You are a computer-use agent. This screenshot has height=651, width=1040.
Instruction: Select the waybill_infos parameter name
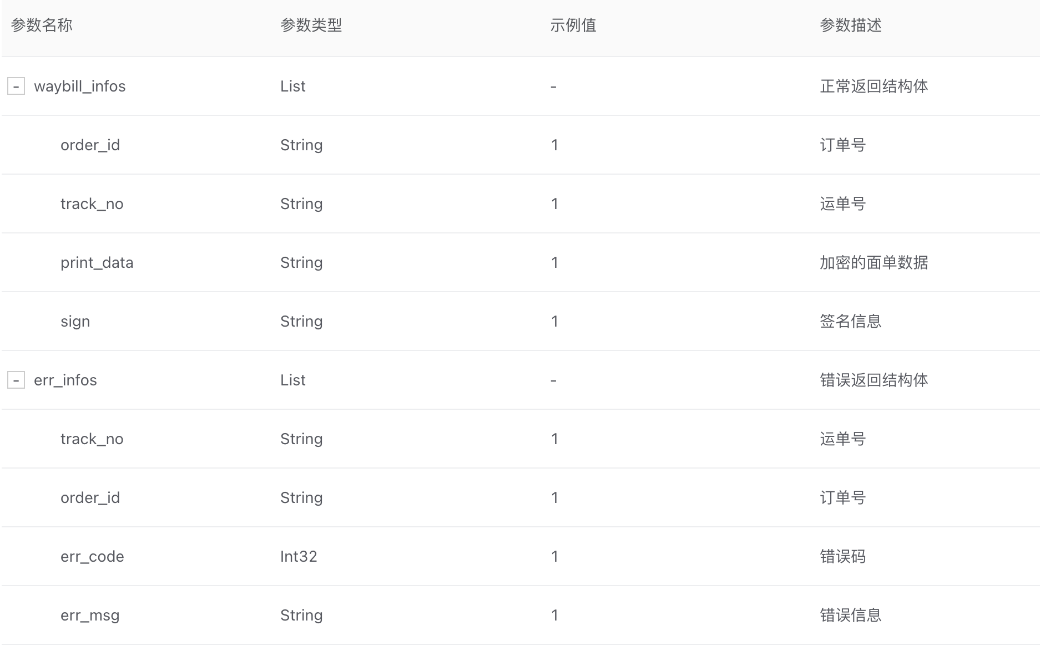pyautogui.click(x=80, y=87)
